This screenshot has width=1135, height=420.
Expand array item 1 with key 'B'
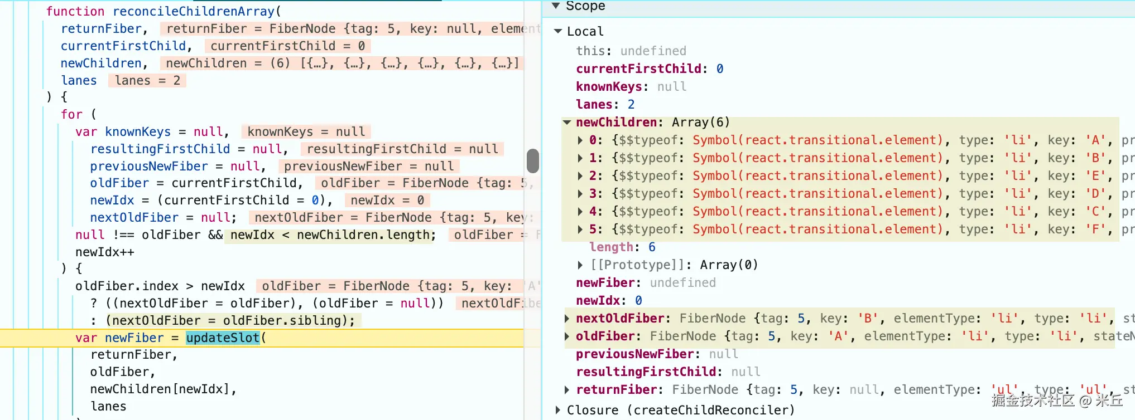click(580, 158)
